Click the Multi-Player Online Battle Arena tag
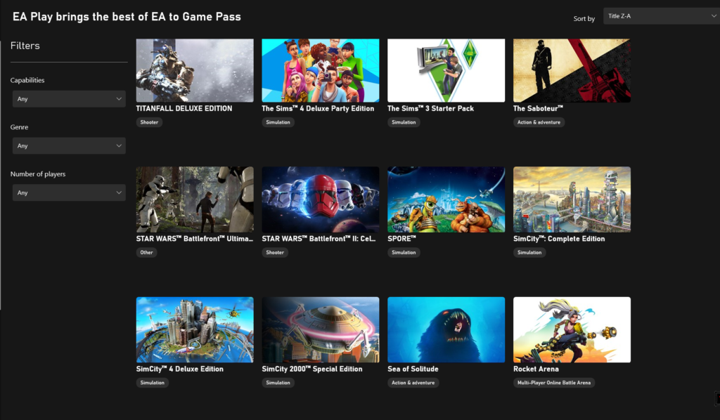720x420 pixels. coord(554,383)
